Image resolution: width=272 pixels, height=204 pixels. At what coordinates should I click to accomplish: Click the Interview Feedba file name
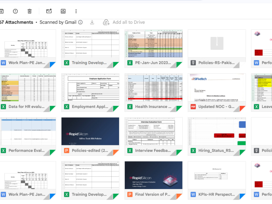click(153, 150)
